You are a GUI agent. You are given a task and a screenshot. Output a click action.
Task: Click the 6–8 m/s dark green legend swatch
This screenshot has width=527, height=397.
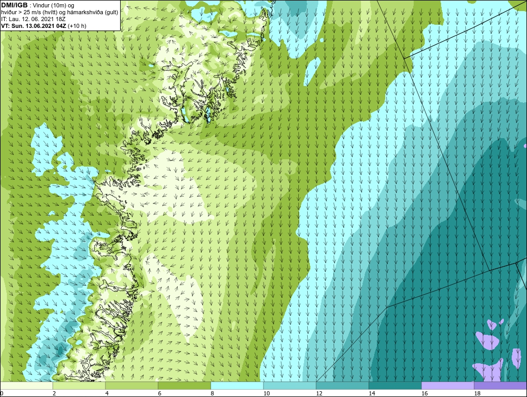[184, 385]
